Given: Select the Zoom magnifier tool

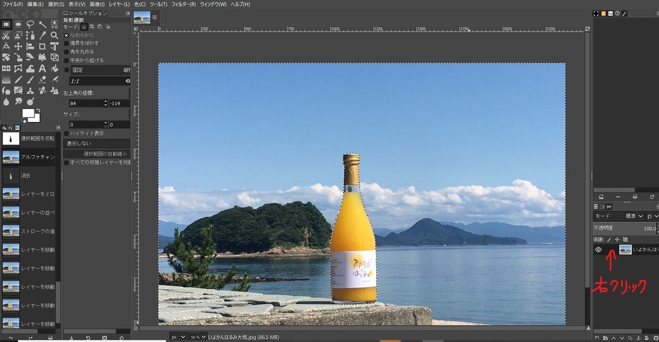Looking at the screenshot, I should pos(55,36).
